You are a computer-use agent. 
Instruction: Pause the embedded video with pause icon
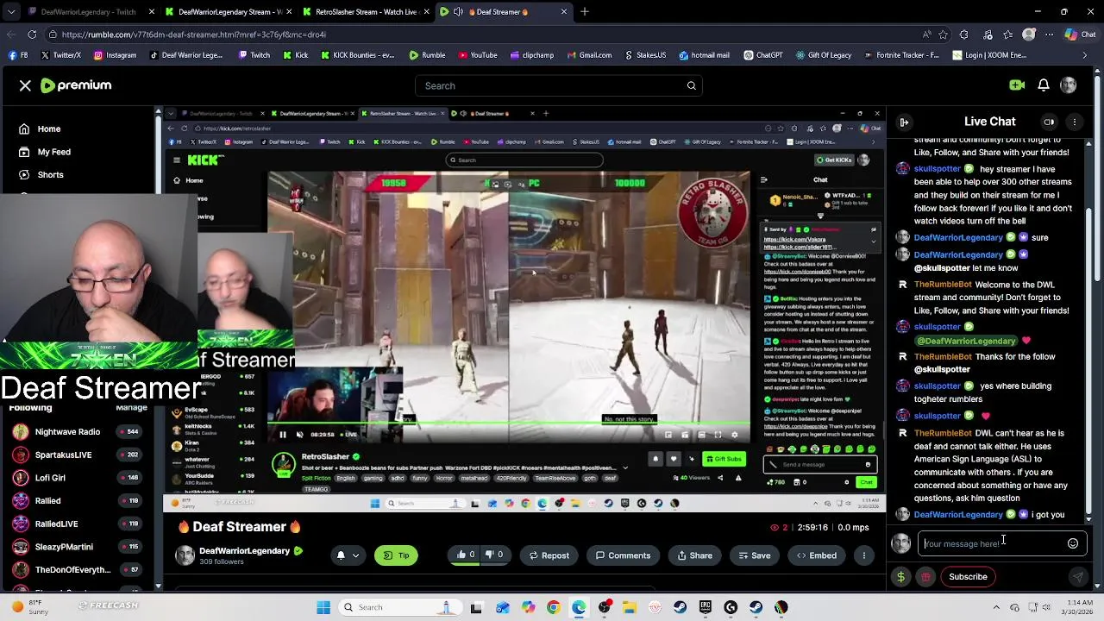point(282,435)
